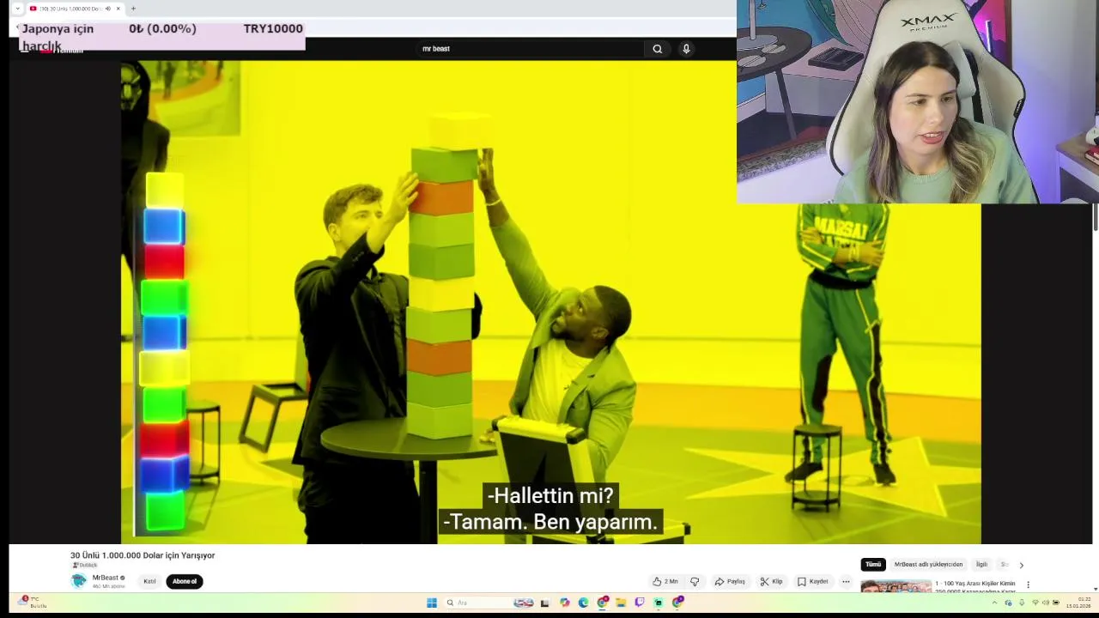Open options menu for the suggested video
The image size is (1099, 618).
click(x=1028, y=585)
